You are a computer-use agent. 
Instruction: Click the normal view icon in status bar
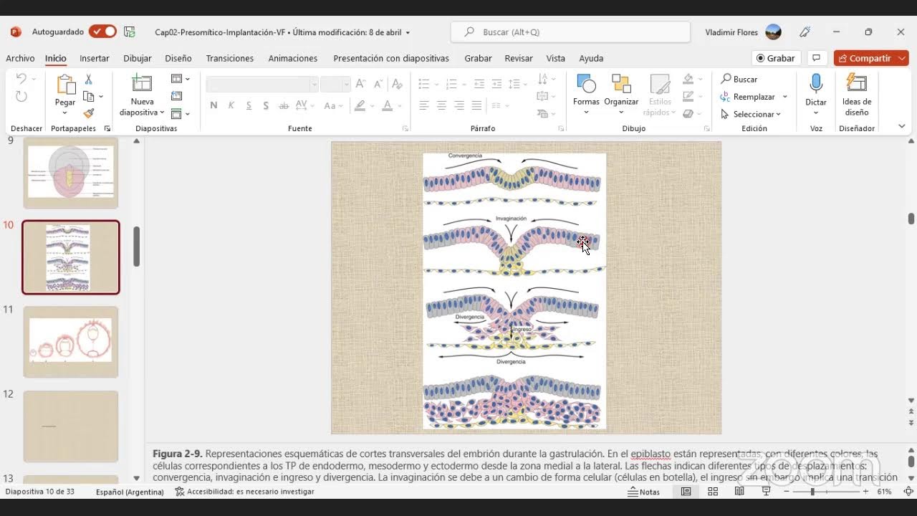coord(686,492)
